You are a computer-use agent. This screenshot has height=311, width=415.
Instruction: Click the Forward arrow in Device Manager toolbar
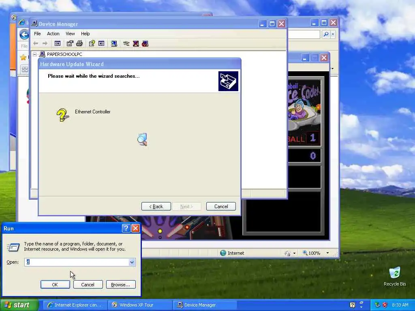pyautogui.click(x=45, y=43)
